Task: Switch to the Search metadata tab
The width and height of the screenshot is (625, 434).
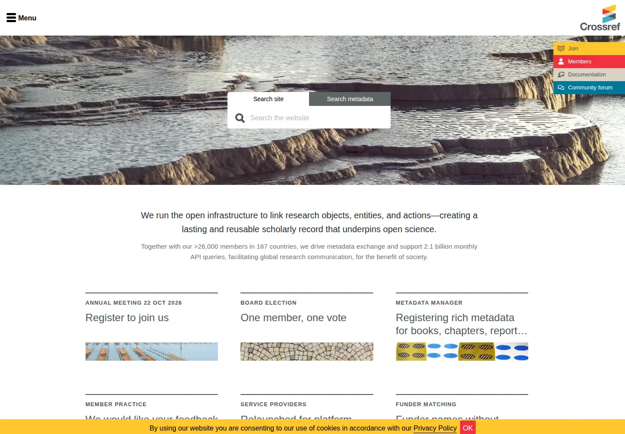Action: coord(350,99)
